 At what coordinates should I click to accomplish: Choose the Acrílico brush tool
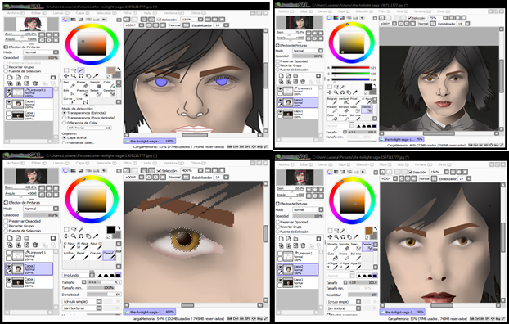pyautogui.click(x=69, y=255)
